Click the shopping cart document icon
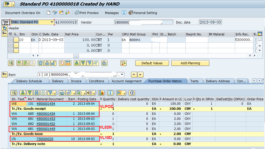Viewport: 265px width, 149px height. pyautogui.click(x=5, y=22)
